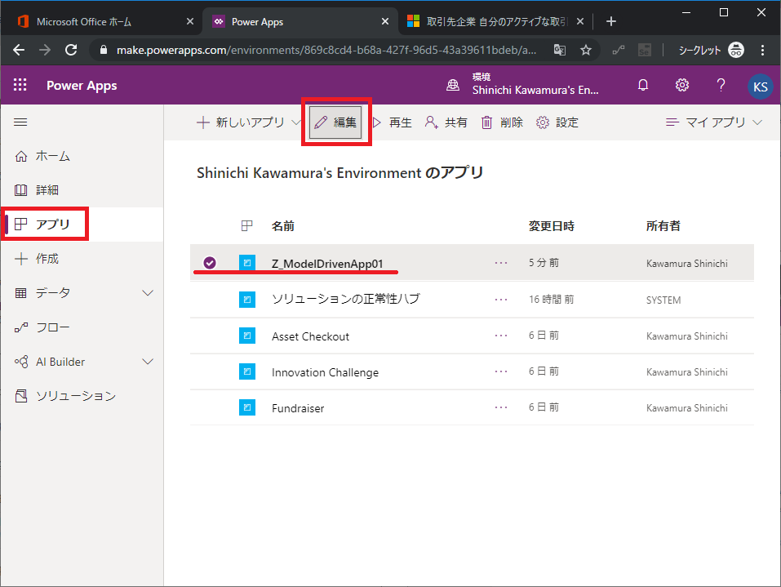The width and height of the screenshot is (781, 587).
Task: Click the browser forward arrow
Action: click(45, 50)
